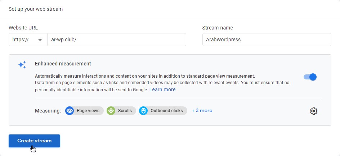The height and width of the screenshot is (156, 340).
Task: Select the Page views chip label
Action: coord(88,111)
